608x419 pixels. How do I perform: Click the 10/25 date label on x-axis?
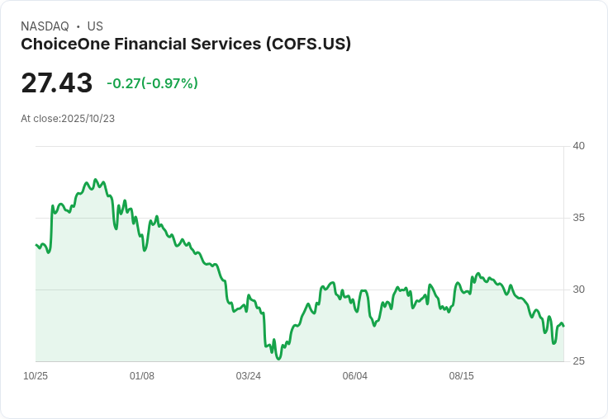tap(36, 376)
